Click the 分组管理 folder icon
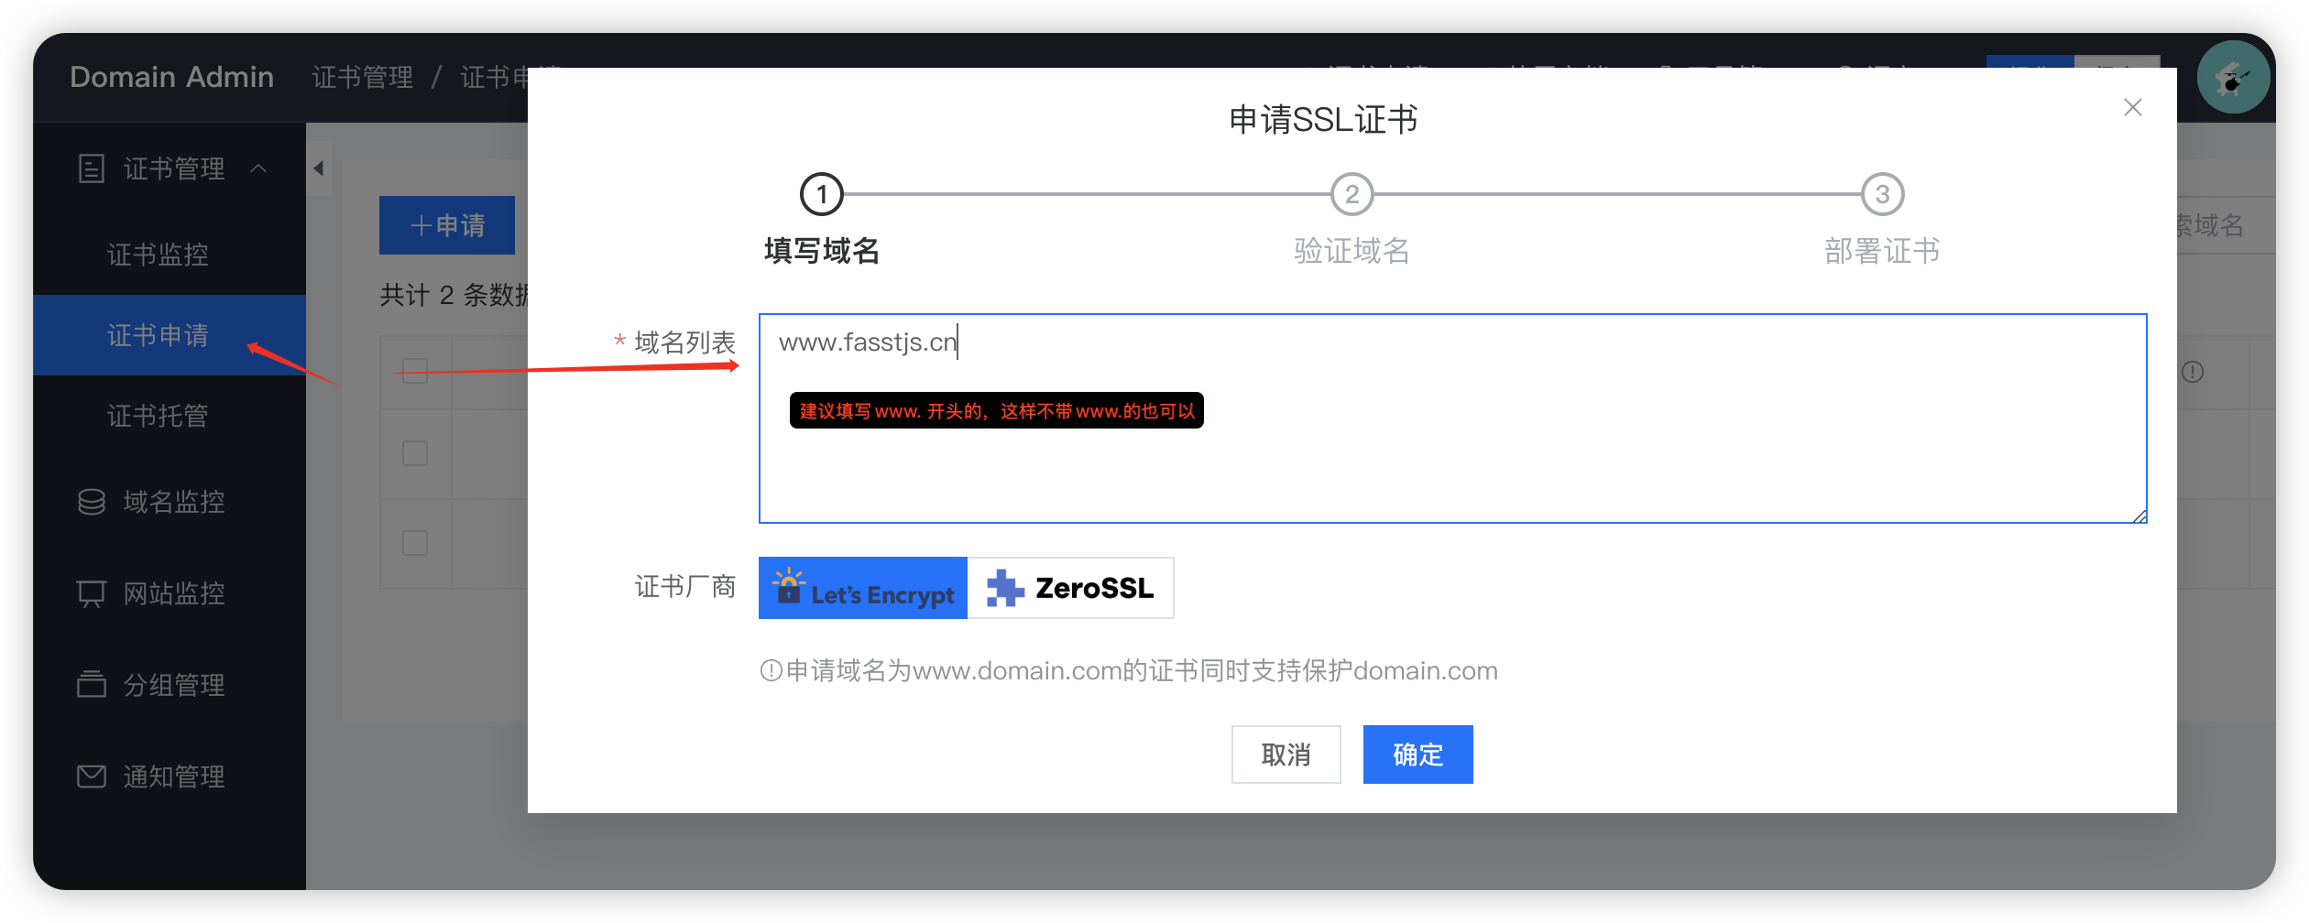This screenshot has height=923, width=2309. coord(92,684)
